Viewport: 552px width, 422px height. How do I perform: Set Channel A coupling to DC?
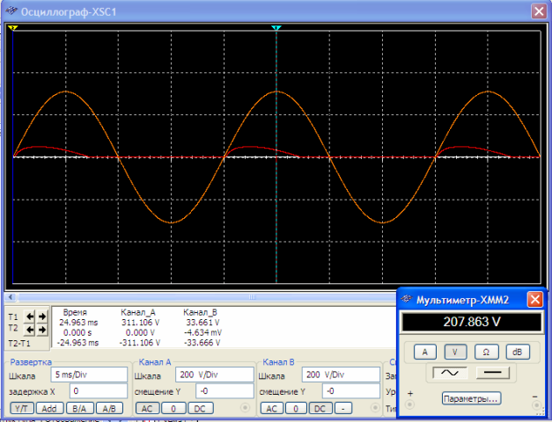[x=200, y=408]
